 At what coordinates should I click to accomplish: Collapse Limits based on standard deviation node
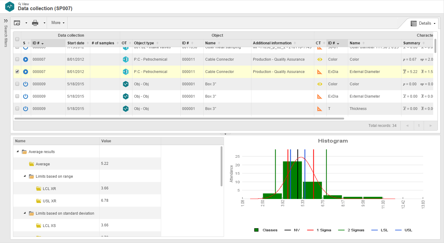coord(25,213)
